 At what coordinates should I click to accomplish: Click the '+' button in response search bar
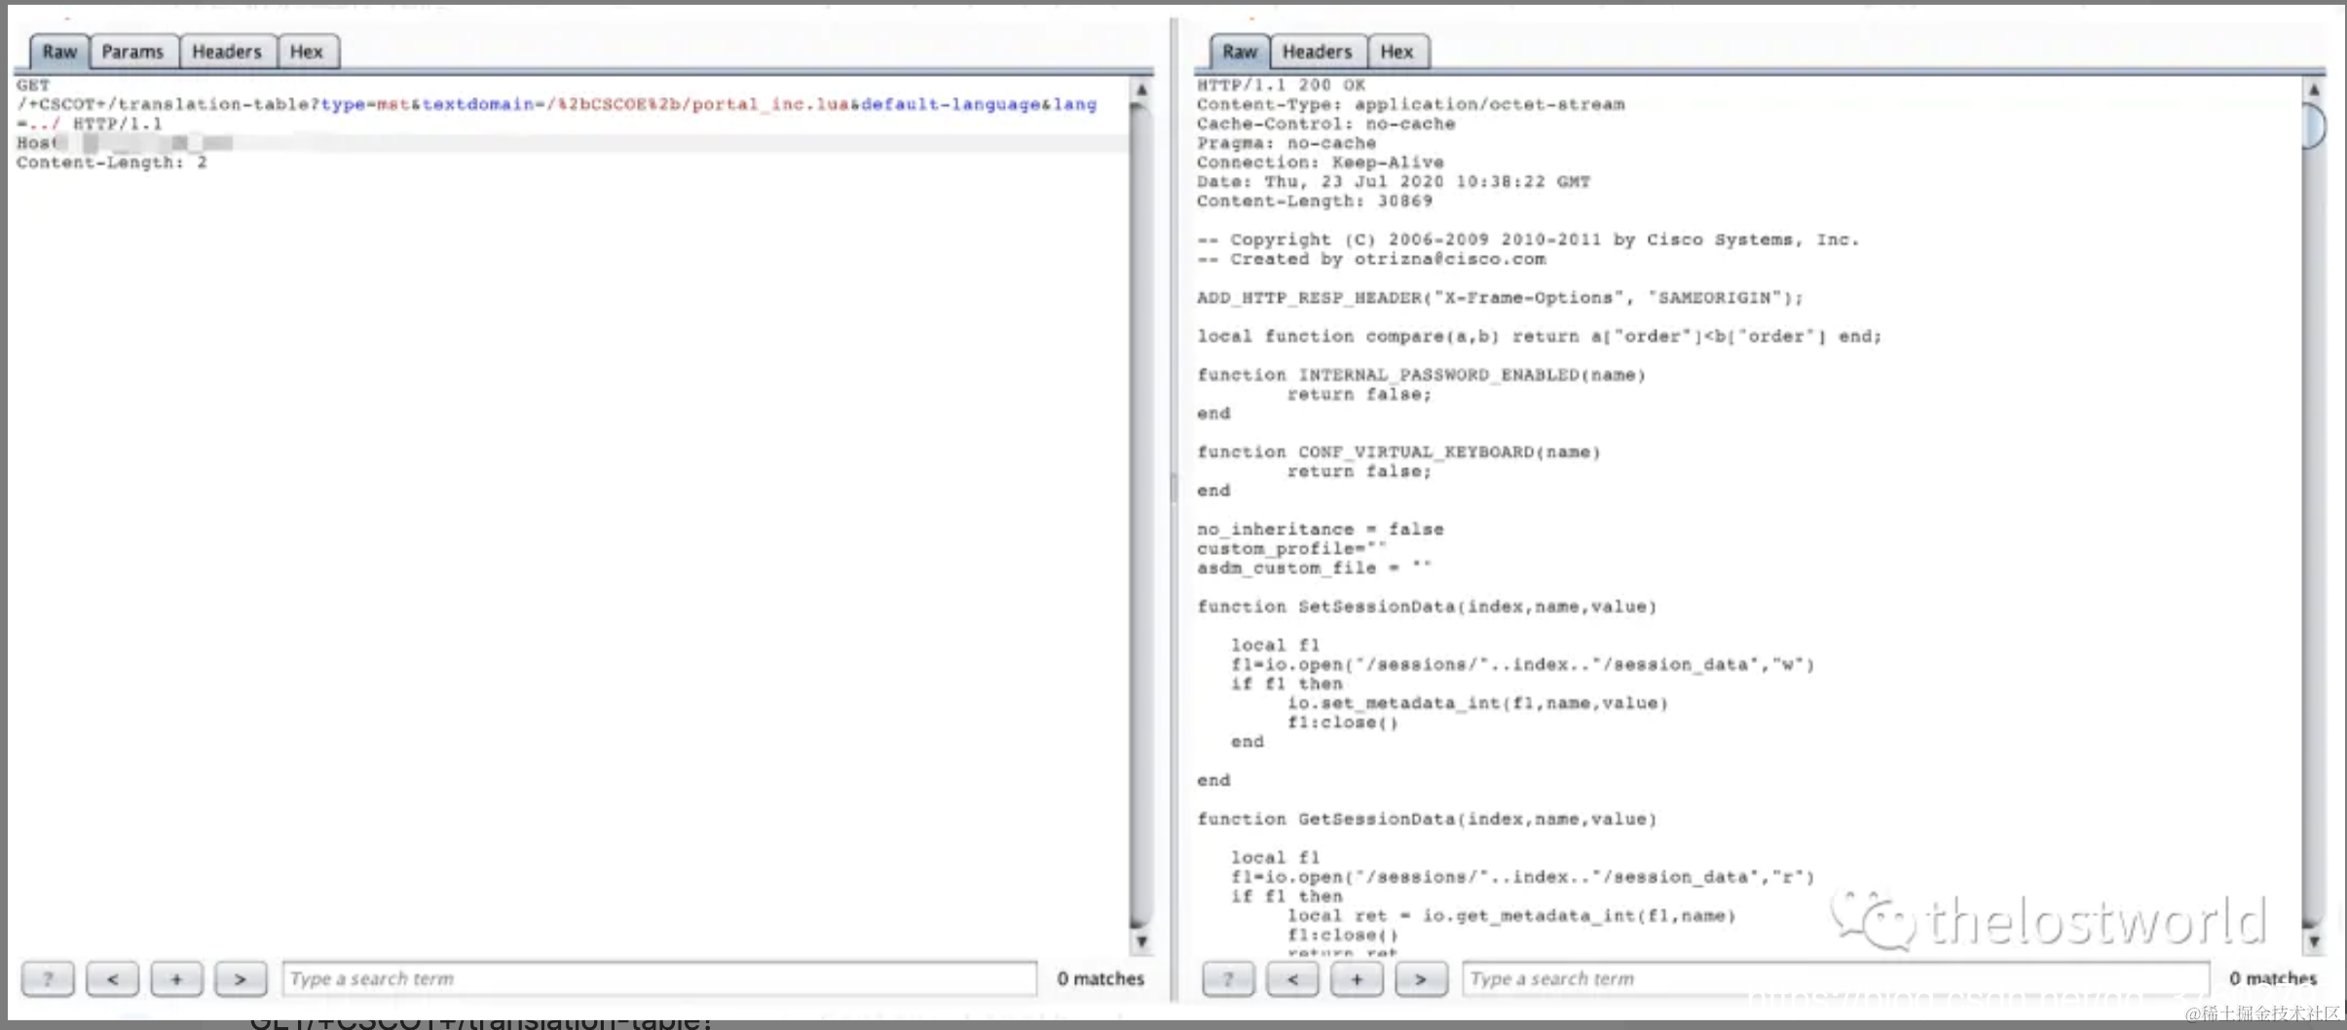tap(1357, 978)
